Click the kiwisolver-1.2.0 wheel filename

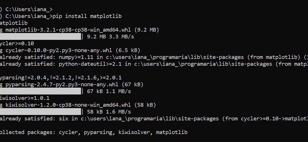(68, 105)
